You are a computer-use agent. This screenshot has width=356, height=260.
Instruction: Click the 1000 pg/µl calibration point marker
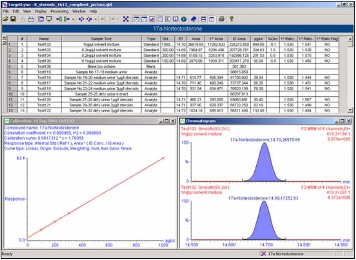point(164,158)
